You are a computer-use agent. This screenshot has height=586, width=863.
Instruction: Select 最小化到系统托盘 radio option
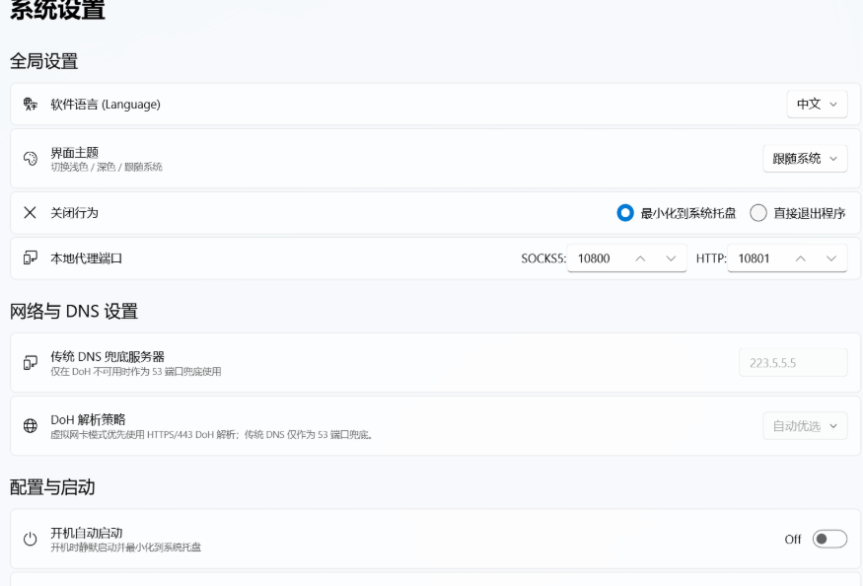click(625, 212)
